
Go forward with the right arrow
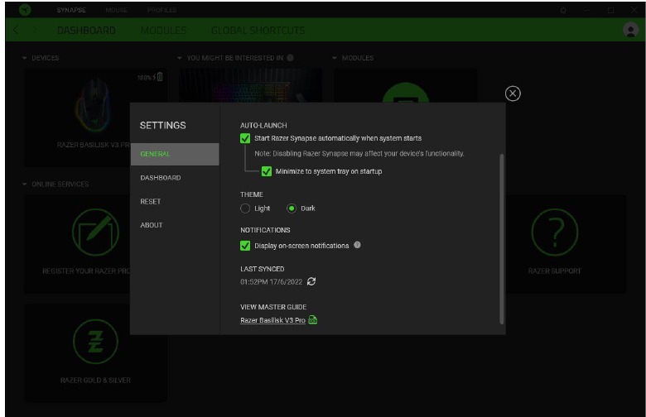point(35,30)
